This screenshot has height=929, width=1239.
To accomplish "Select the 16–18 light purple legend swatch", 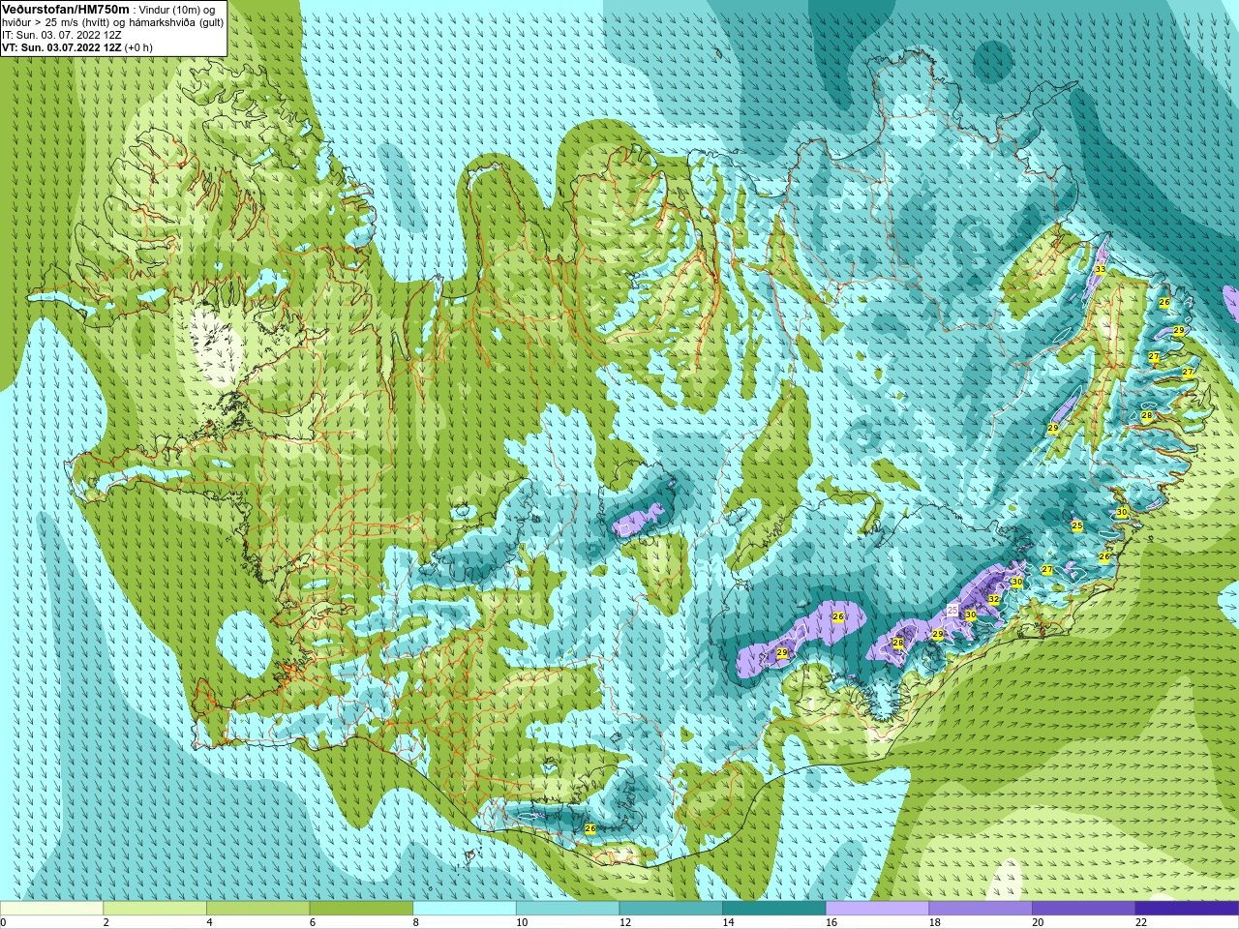I will point(877,908).
